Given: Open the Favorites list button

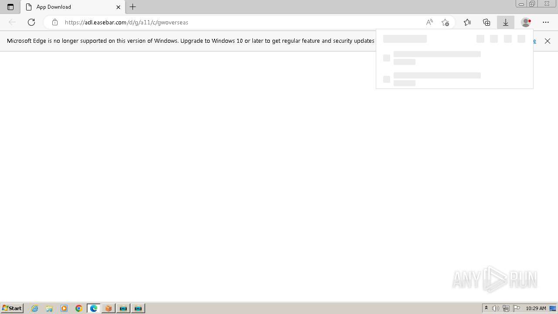Looking at the screenshot, I should [x=467, y=22].
